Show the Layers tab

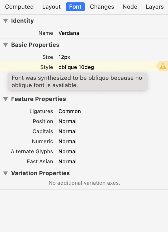pyautogui.click(x=155, y=7)
